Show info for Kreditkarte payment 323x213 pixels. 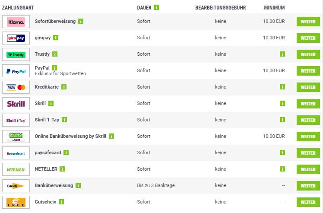coord(64,87)
